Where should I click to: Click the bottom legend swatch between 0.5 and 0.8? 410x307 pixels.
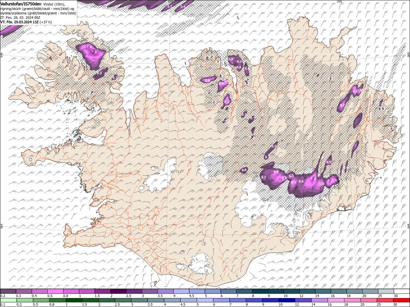[41, 300]
